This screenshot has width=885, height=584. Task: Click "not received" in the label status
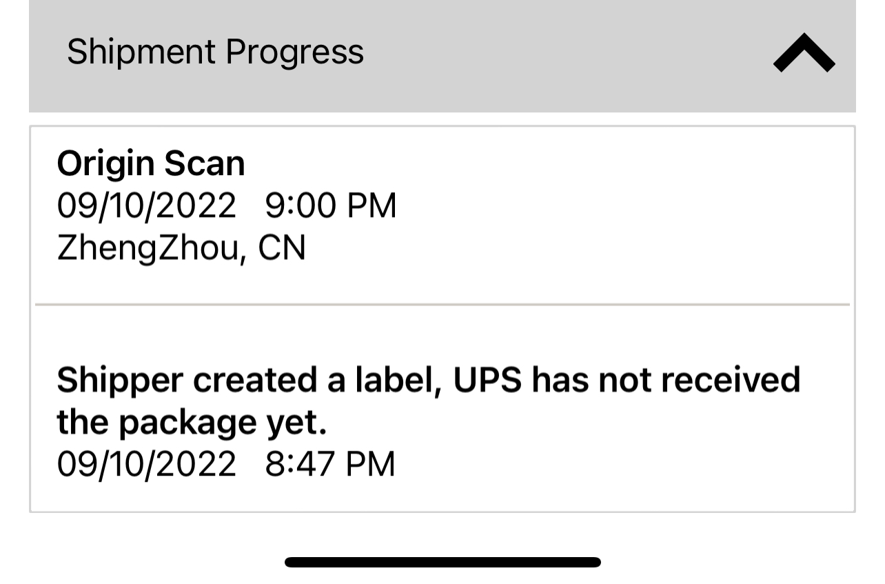[x=699, y=380]
